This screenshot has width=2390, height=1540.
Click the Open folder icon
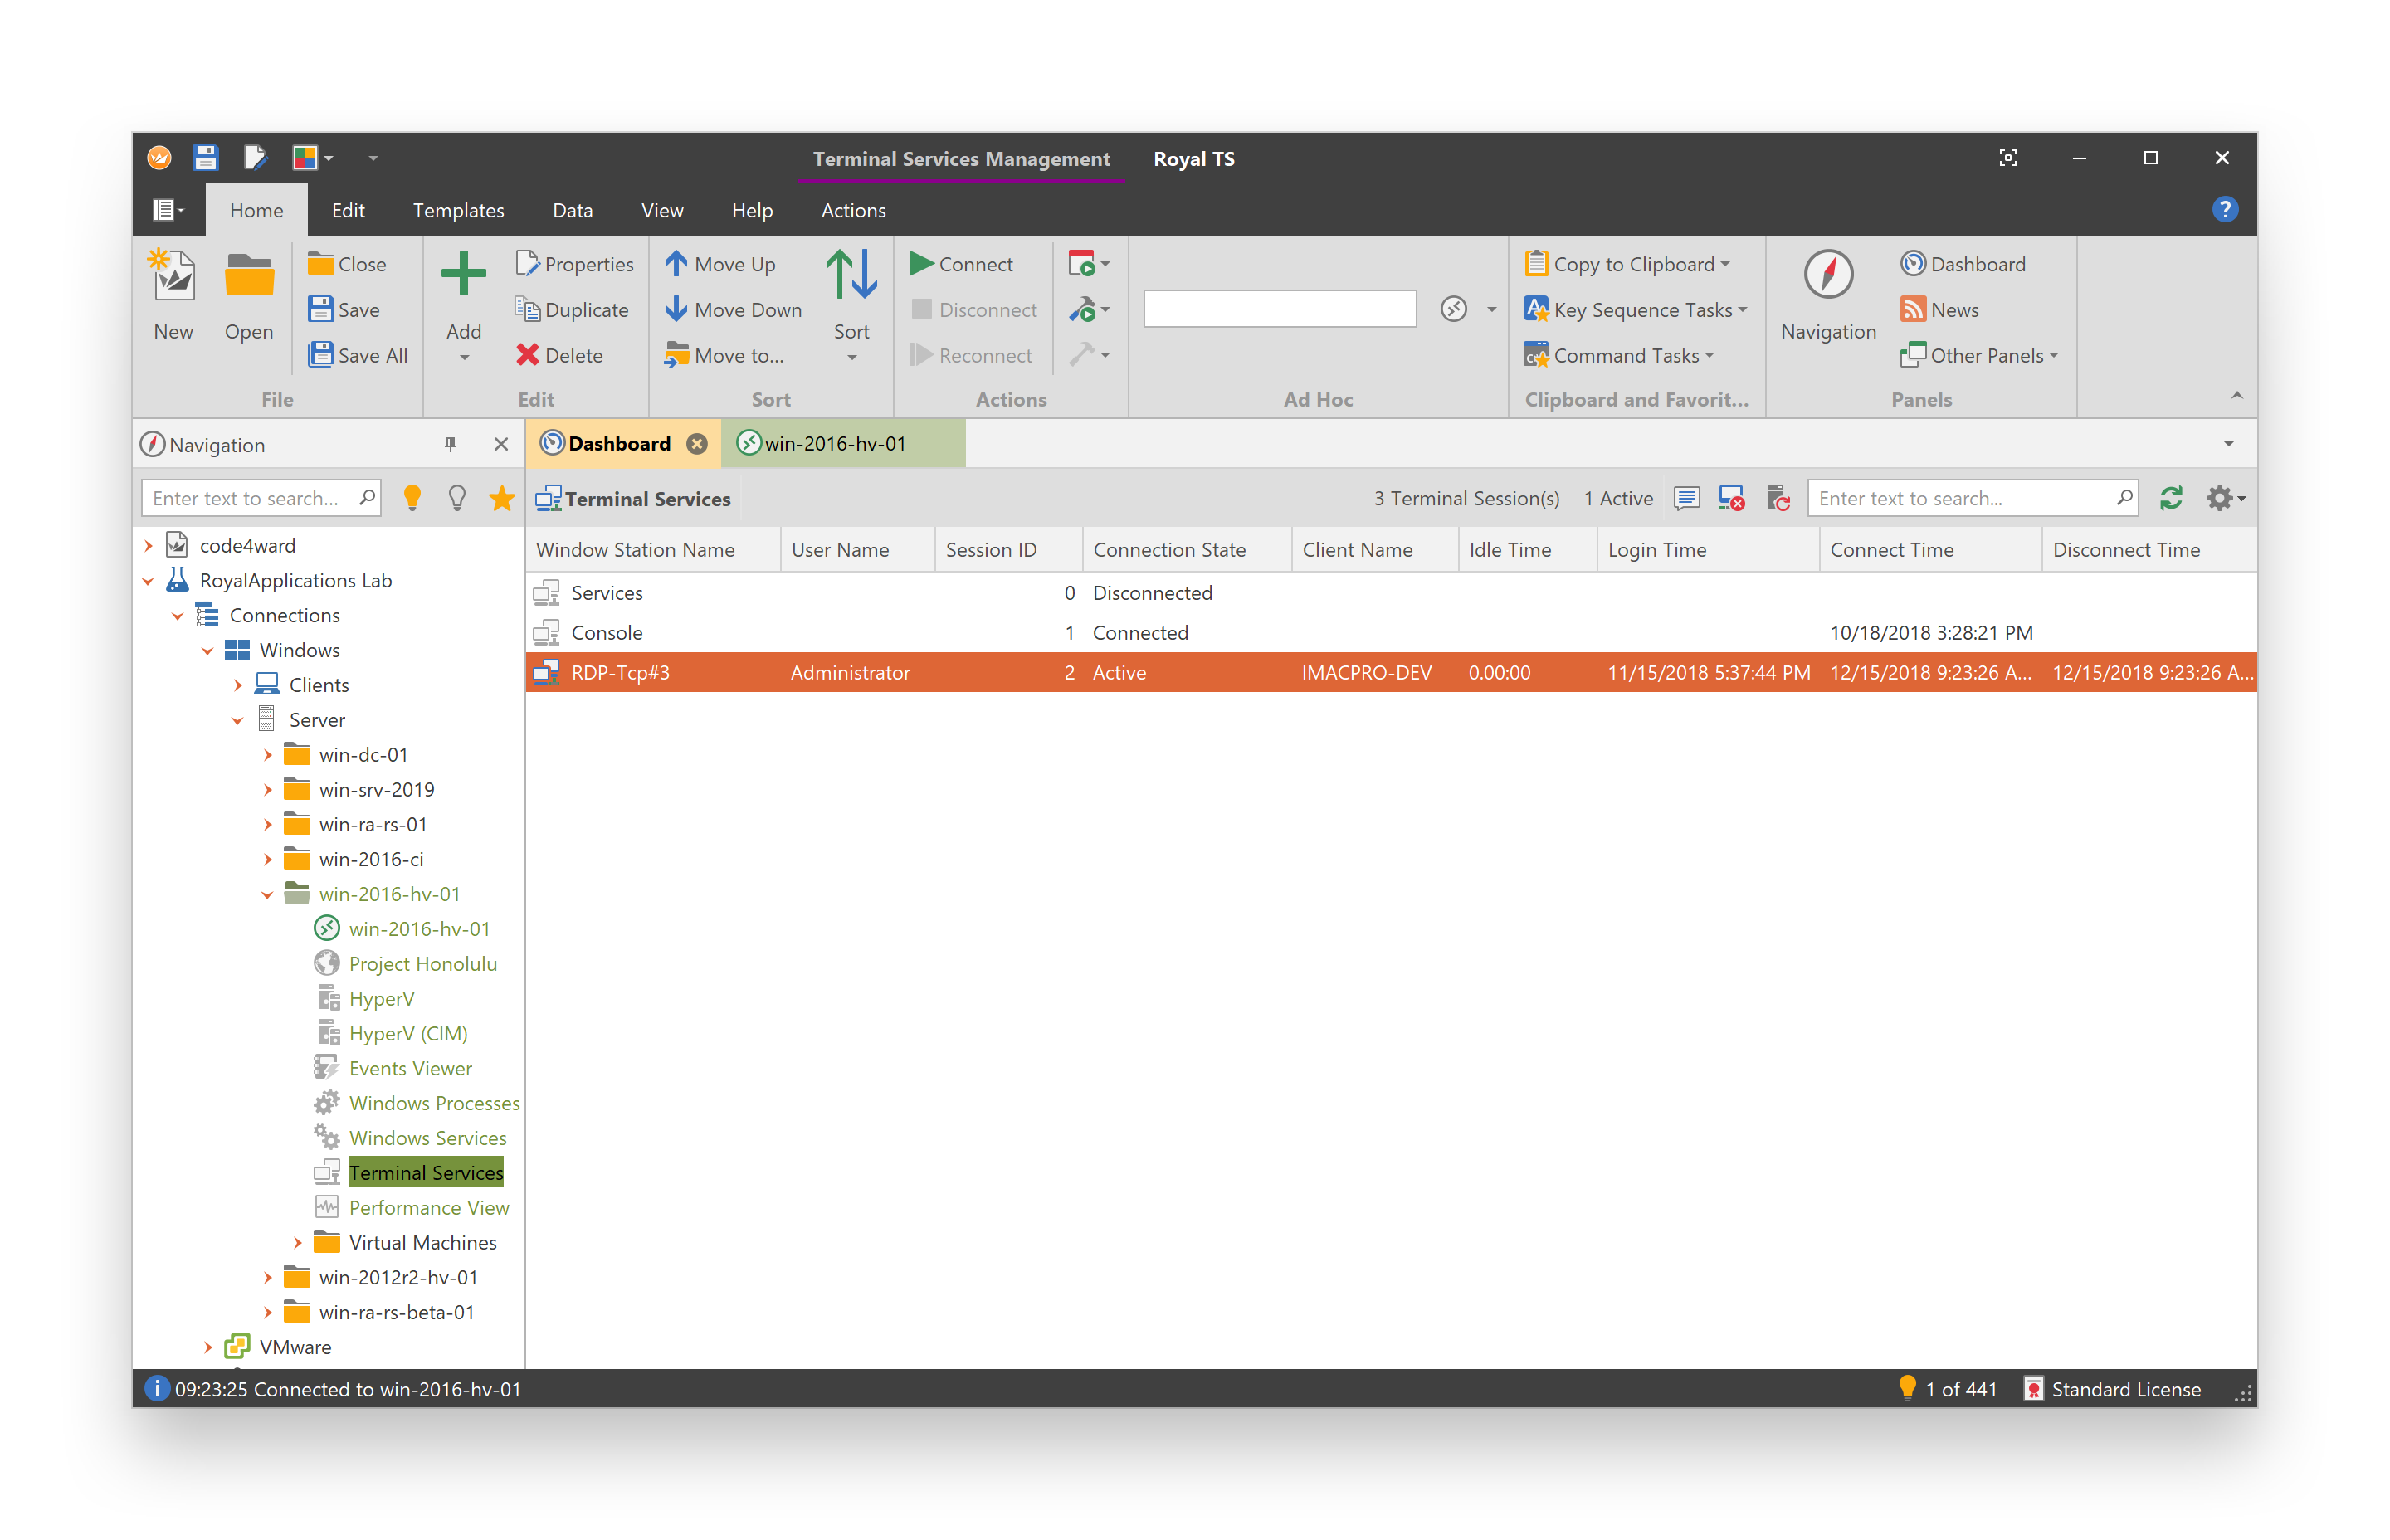(248, 276)
